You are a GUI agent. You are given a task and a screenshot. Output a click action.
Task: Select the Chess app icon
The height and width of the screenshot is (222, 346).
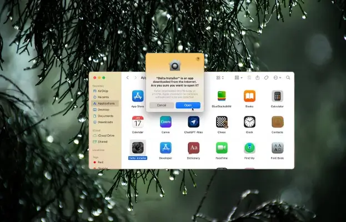click(222, 122)
